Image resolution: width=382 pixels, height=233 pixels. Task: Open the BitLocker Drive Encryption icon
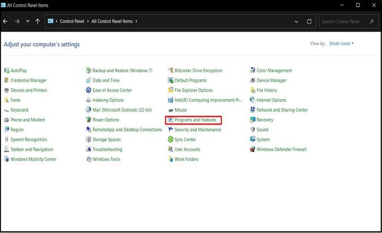tap(170, 70)
